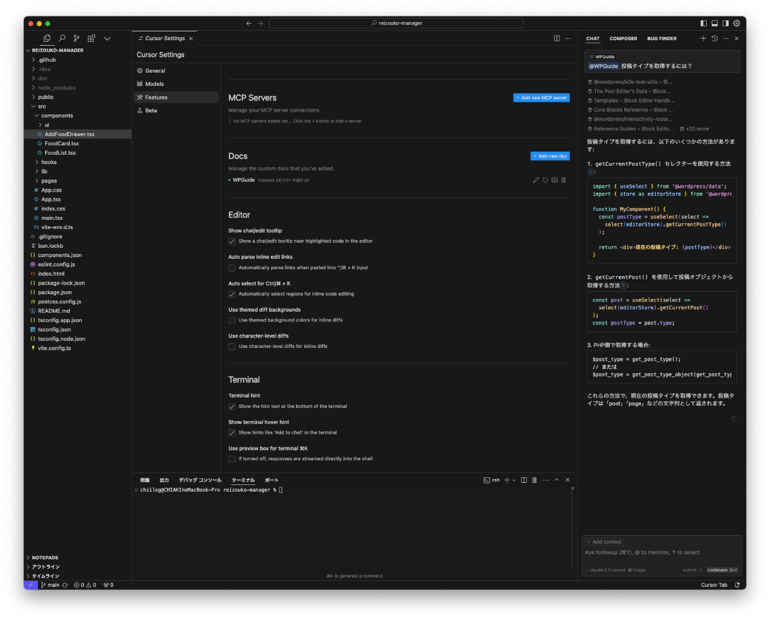Image resolution: width=770 pixels, height=621 pixels.
Task: Select Beta settings section
Action: click(x=176, y=110)
